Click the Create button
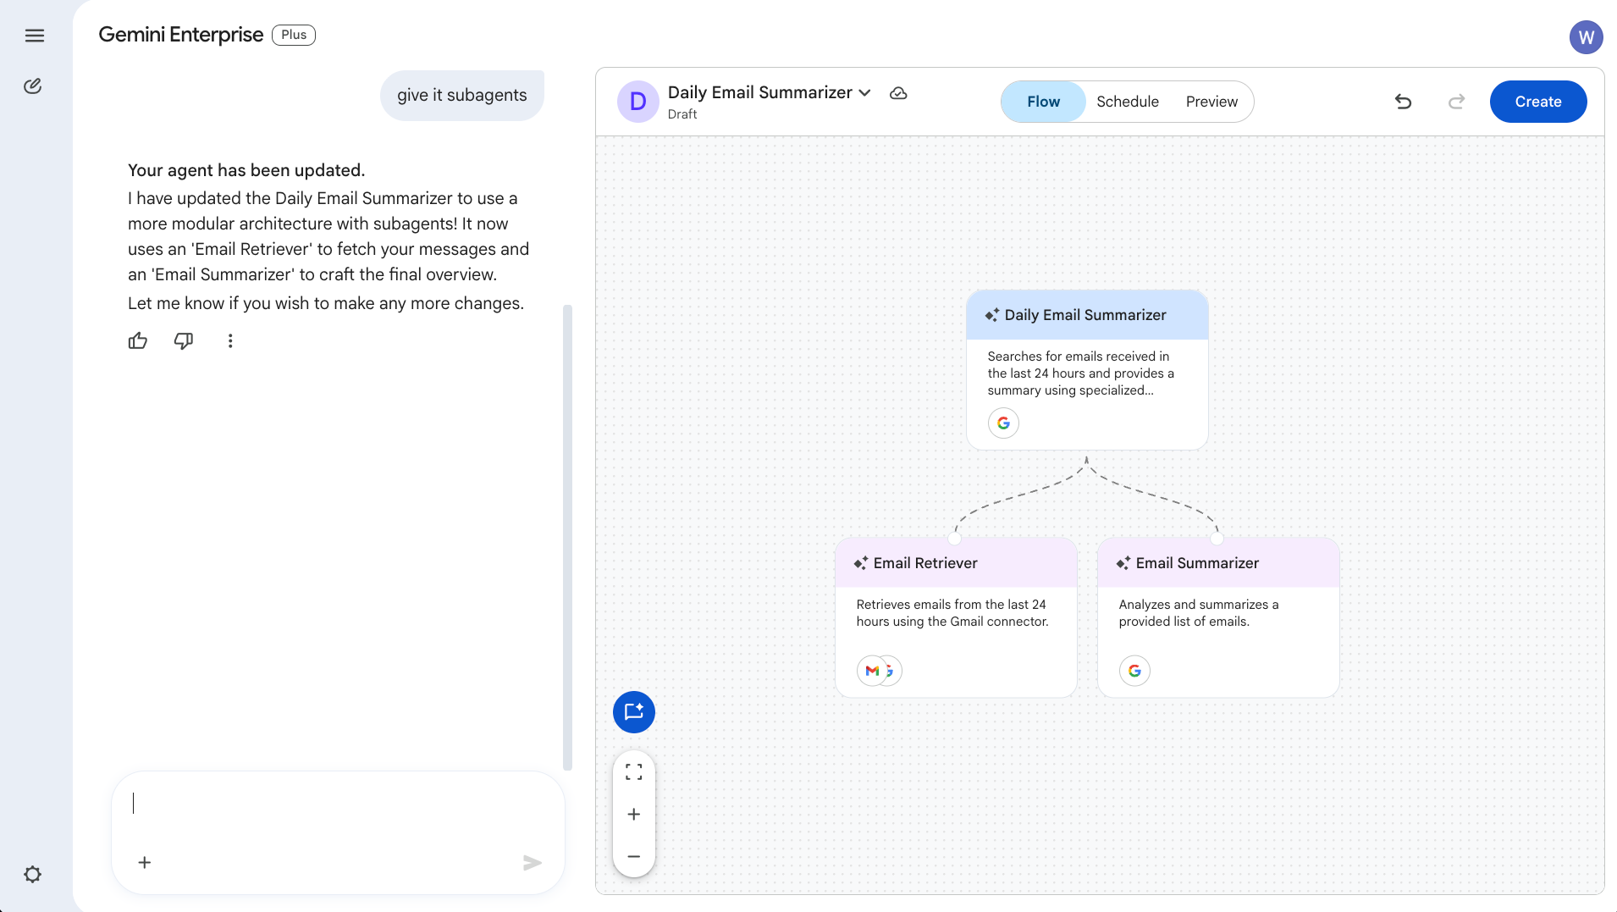1617x912 pixels. 1538,102
